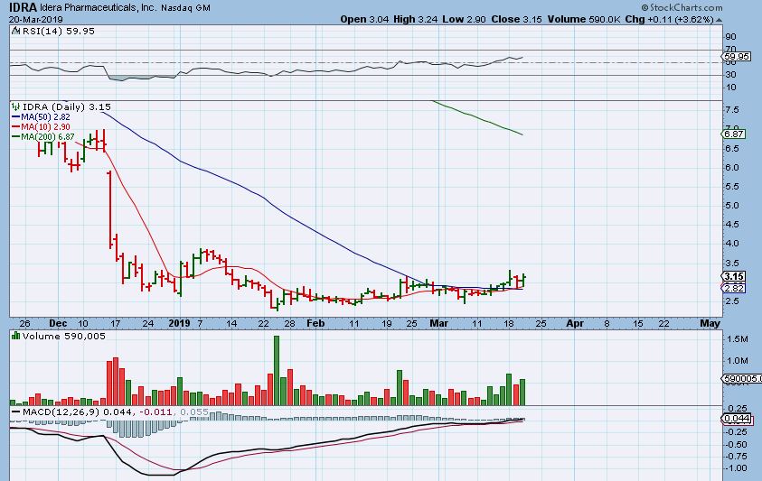Click the 2019 date axis marker
Image resolution: width=762 pixels, height=481 pixels.
pyautogui.click(x=179, y=323)
